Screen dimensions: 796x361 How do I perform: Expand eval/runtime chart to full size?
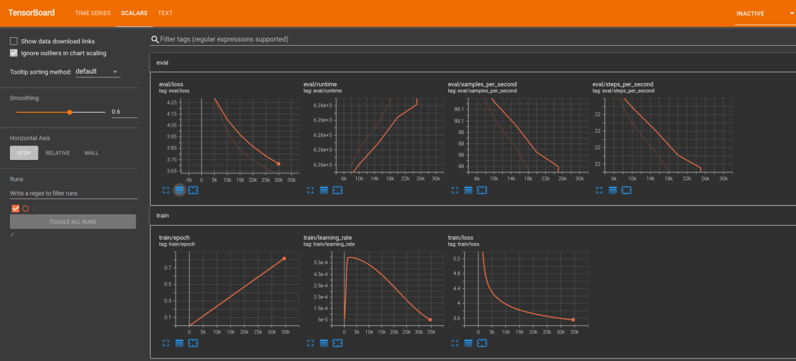click(310, 190)
